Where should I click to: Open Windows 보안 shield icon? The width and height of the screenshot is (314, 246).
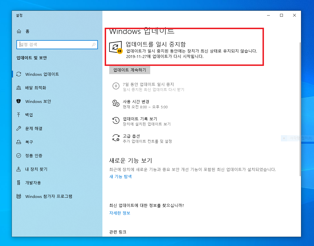tap(19, 101)
